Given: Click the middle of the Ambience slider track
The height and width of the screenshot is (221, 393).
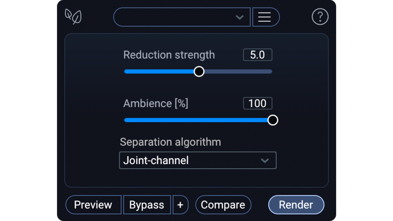Looking at the screenshot, I should tap(198, 120).
